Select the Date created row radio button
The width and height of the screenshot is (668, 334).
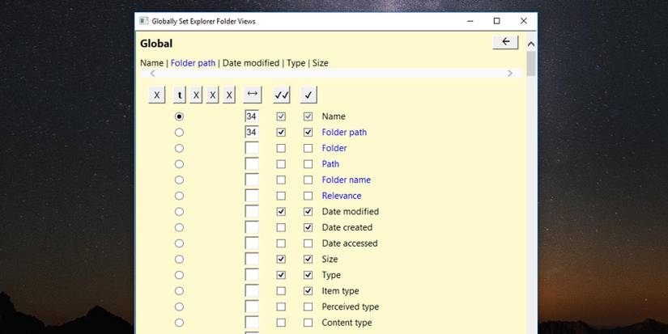(x=180, y=227)
